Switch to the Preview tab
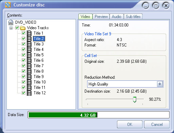 (101, 17)
